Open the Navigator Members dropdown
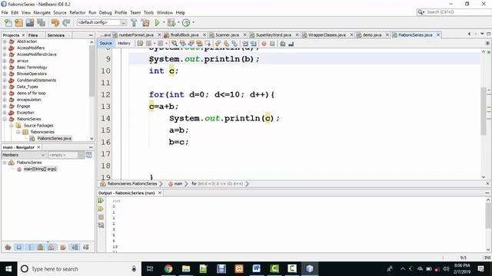The height and width of the screenshot is (276, 492). [x=24, y=155]
